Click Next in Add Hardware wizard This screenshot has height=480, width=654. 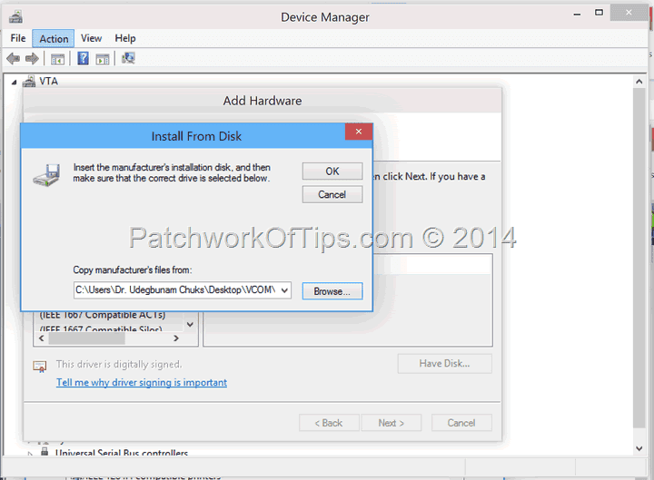391,423
